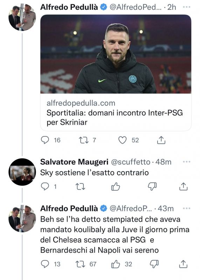Share the Sportitalia Skriniar tweet

[x=161, y=140]
